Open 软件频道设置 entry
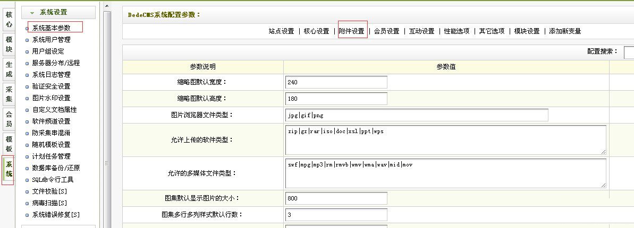 (x=52, y=121)
